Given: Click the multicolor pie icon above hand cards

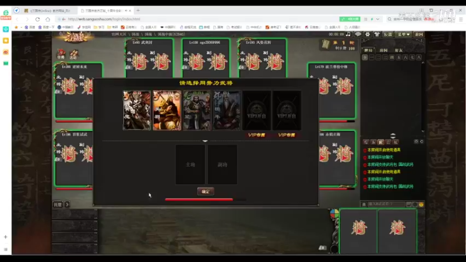Looking at the screenshot, I should (334, 213).
